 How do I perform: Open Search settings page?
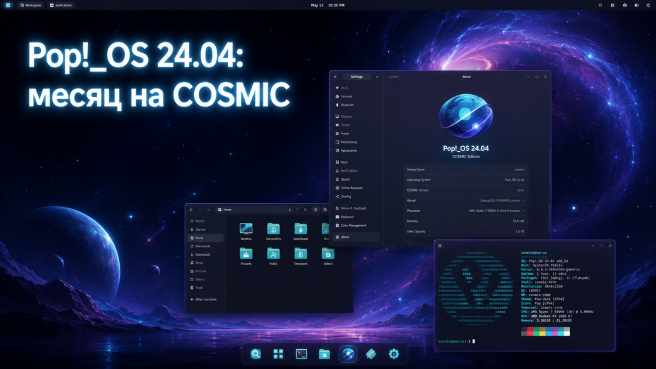[x=356, y=179]
